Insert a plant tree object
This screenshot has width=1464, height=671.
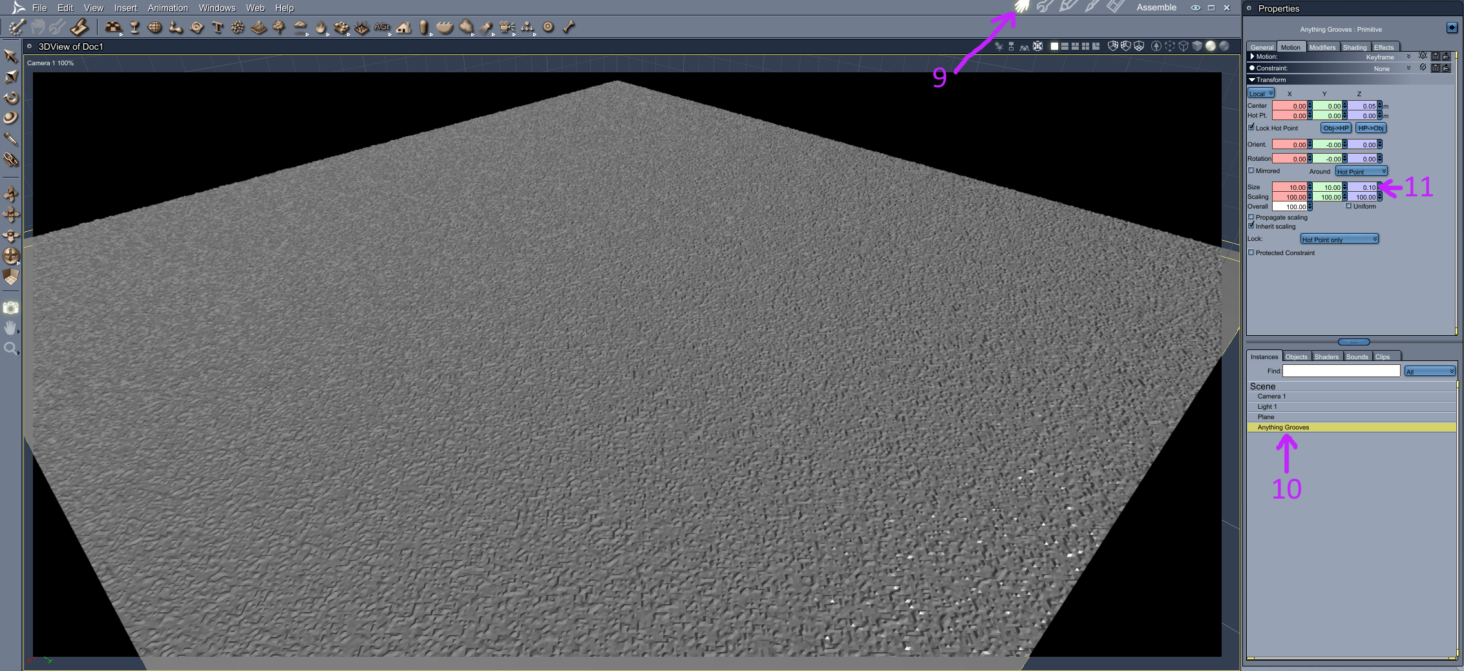[x=279, y=27]
